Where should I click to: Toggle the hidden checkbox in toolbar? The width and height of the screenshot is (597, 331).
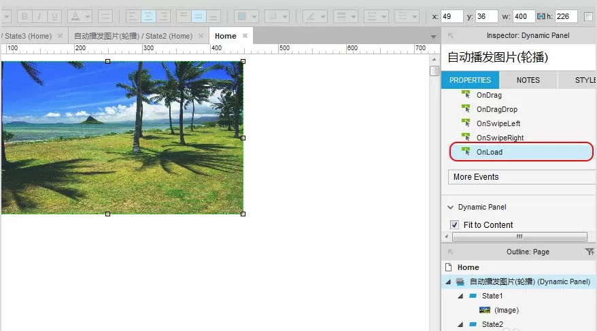pyautogui.click(x=588, y=16)
